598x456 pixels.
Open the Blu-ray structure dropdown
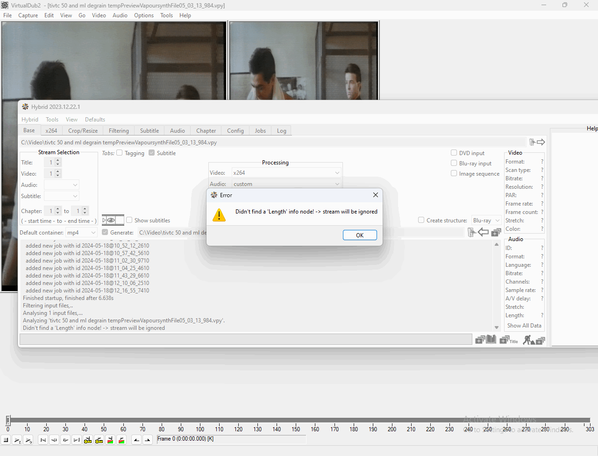486,221
